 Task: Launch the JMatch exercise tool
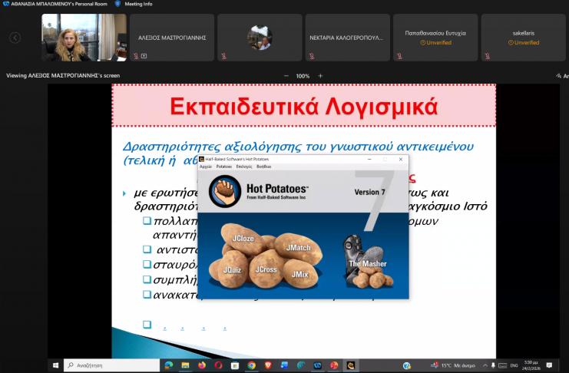click(x=297, y=248)
